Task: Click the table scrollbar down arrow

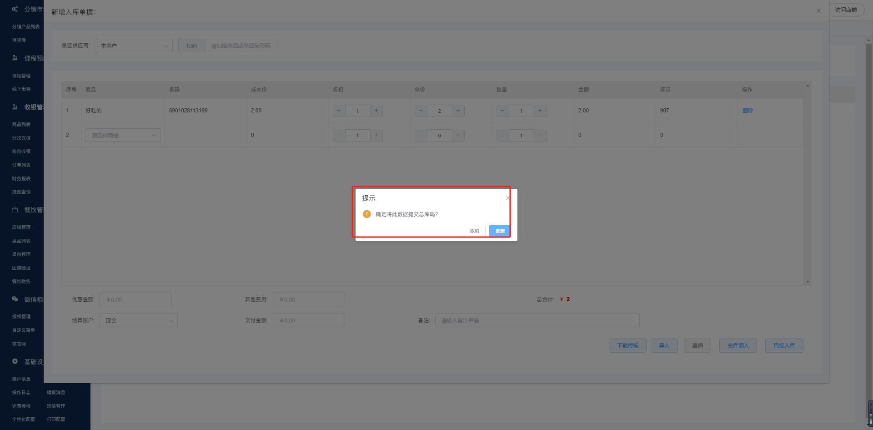Action: (808, 282)
